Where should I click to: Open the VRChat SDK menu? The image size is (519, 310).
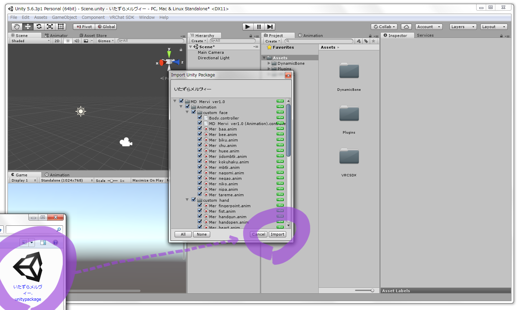122,17
